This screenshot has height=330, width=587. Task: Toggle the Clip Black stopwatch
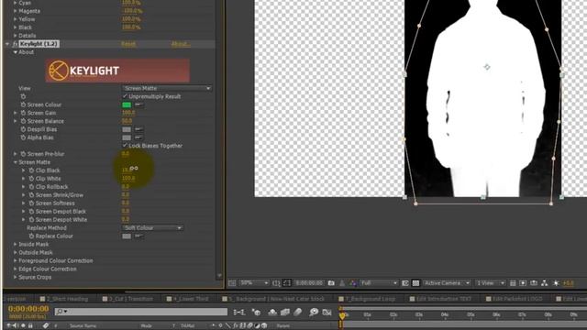pyautogui.click(x=31, y=170)
